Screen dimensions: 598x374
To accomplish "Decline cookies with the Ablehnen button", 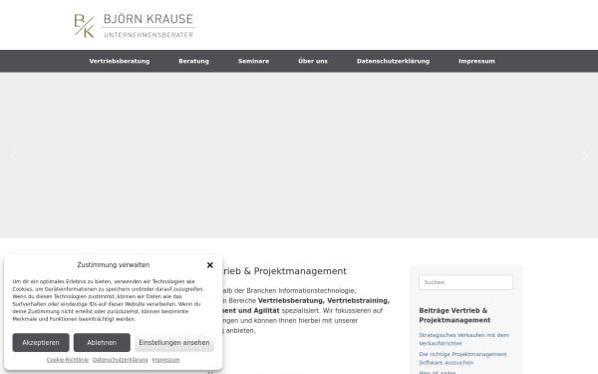I will pos(102,343).
